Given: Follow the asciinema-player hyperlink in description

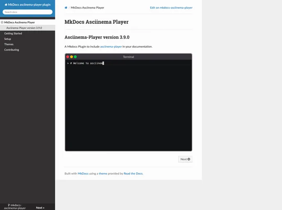Looking at the screenshot, I should tap(111, 47).
